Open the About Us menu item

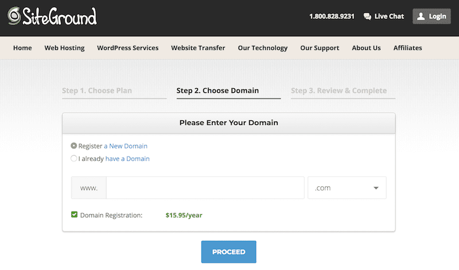(x=366, y=48)
